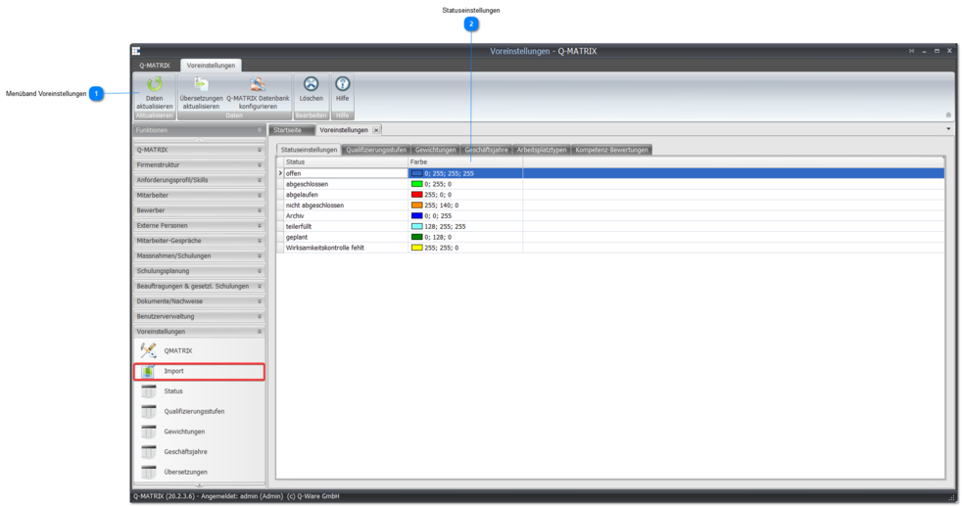Viewport: 962px width, 507px height.
Task: Select the offen status cell
Action: (x=346, y=173)
